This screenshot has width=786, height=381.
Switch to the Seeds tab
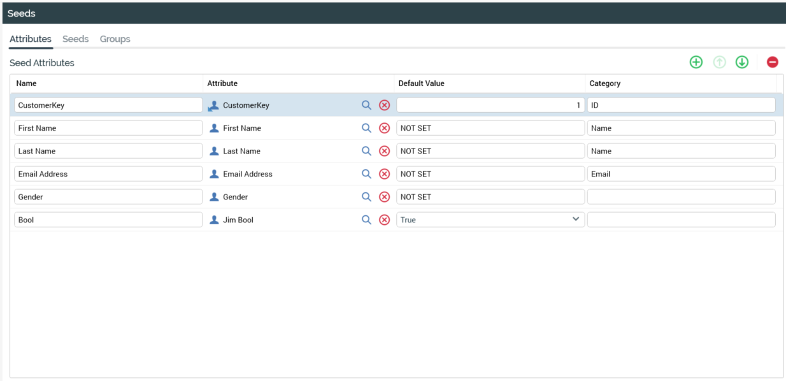pos(75,39)
